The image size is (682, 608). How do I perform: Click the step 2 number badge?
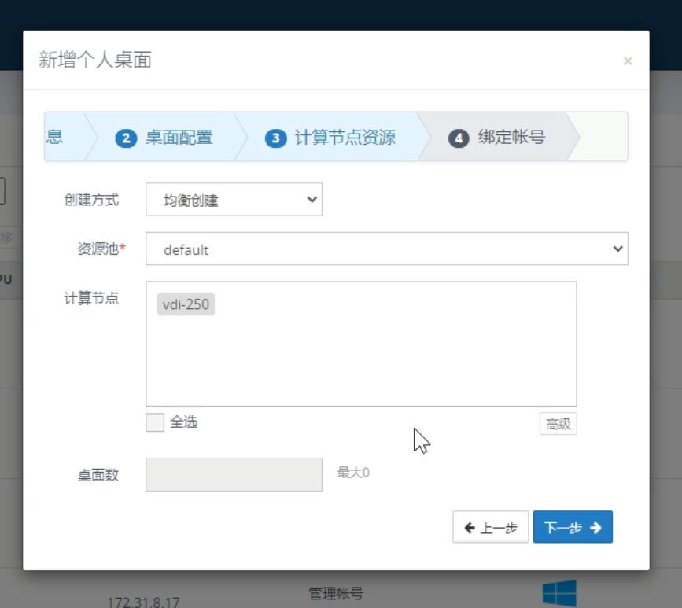(125, 138)
